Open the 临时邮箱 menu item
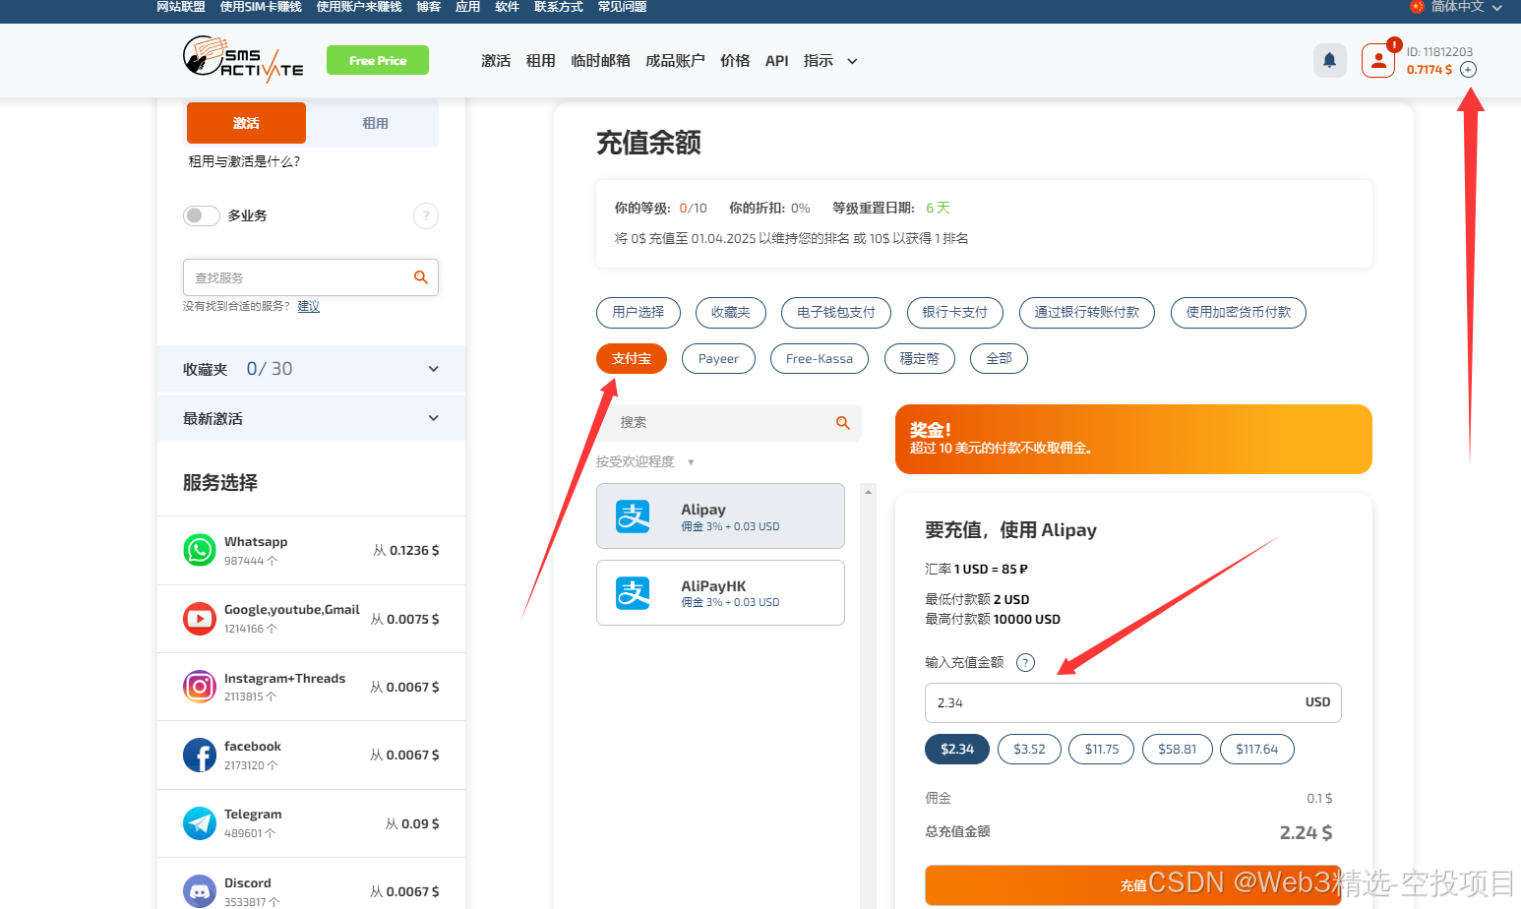1521x909 pixels. click(x=600, y=61)
